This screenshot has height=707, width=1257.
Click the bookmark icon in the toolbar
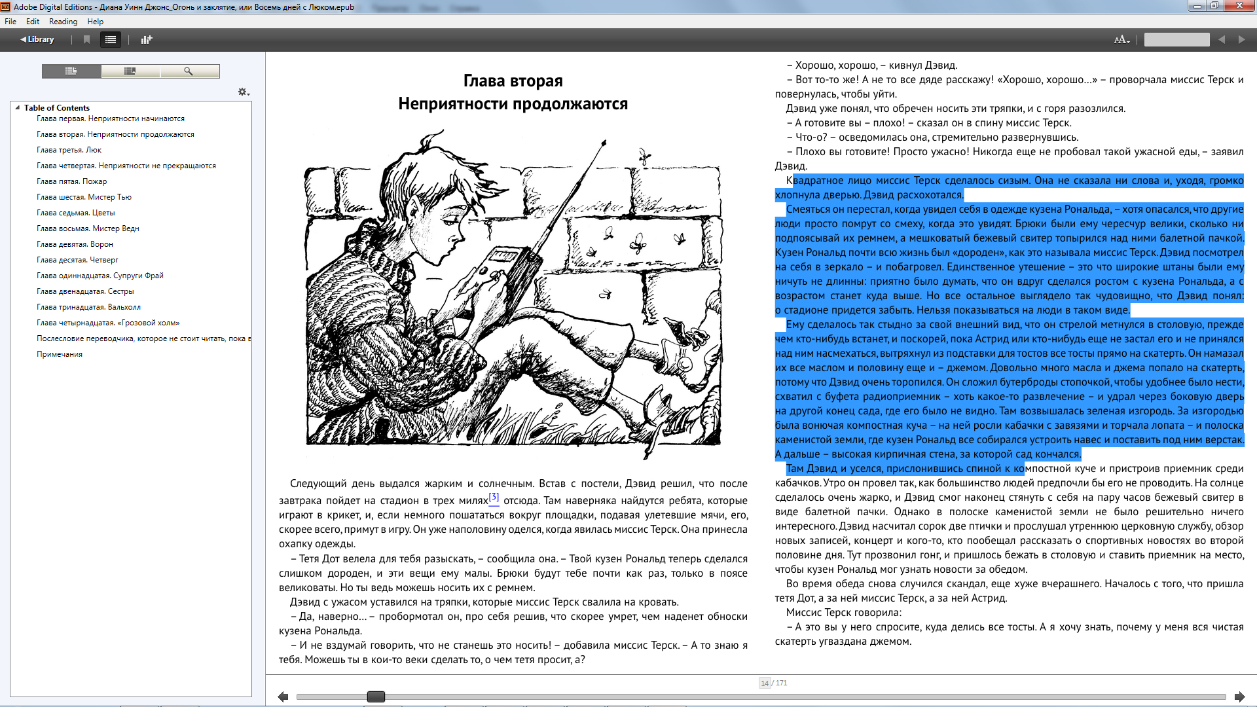[86, 39]
